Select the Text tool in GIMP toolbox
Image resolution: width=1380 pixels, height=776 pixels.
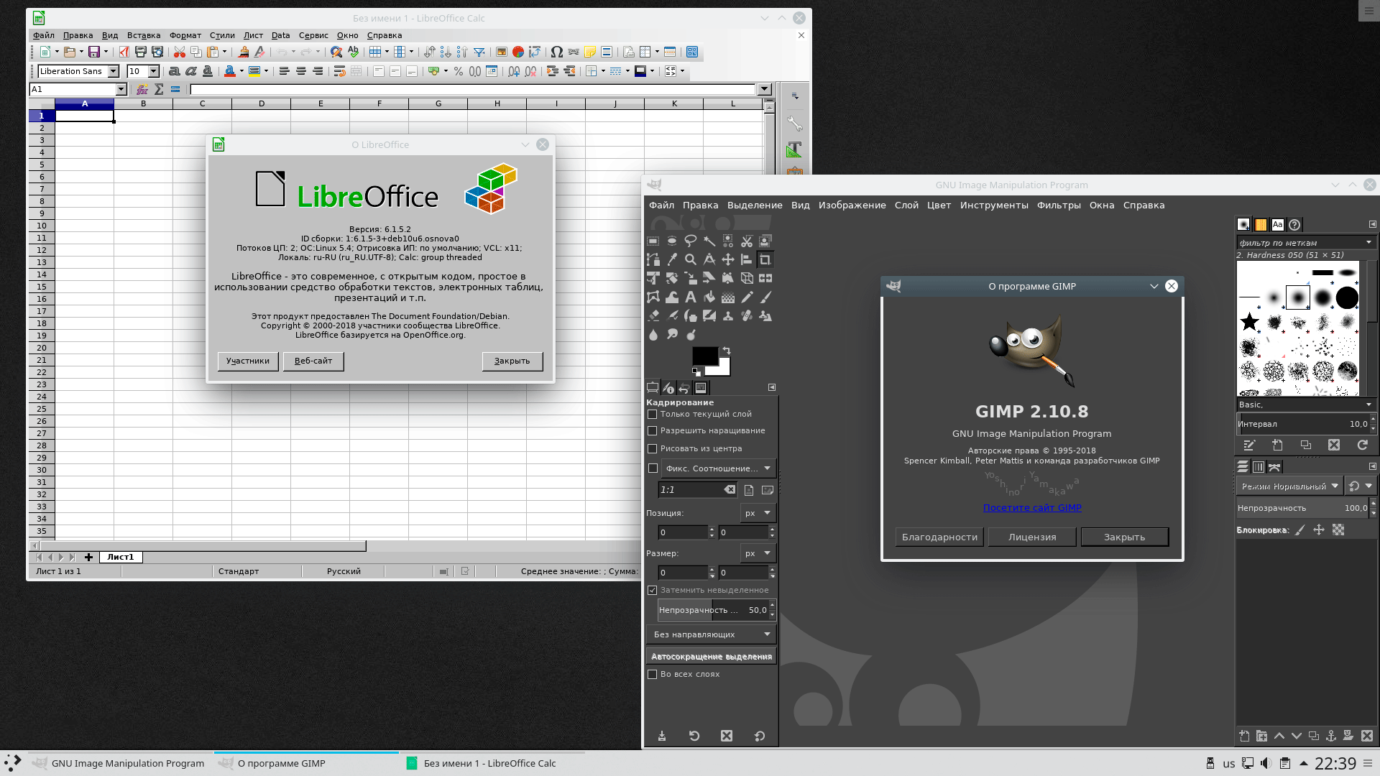coord(690,297)
